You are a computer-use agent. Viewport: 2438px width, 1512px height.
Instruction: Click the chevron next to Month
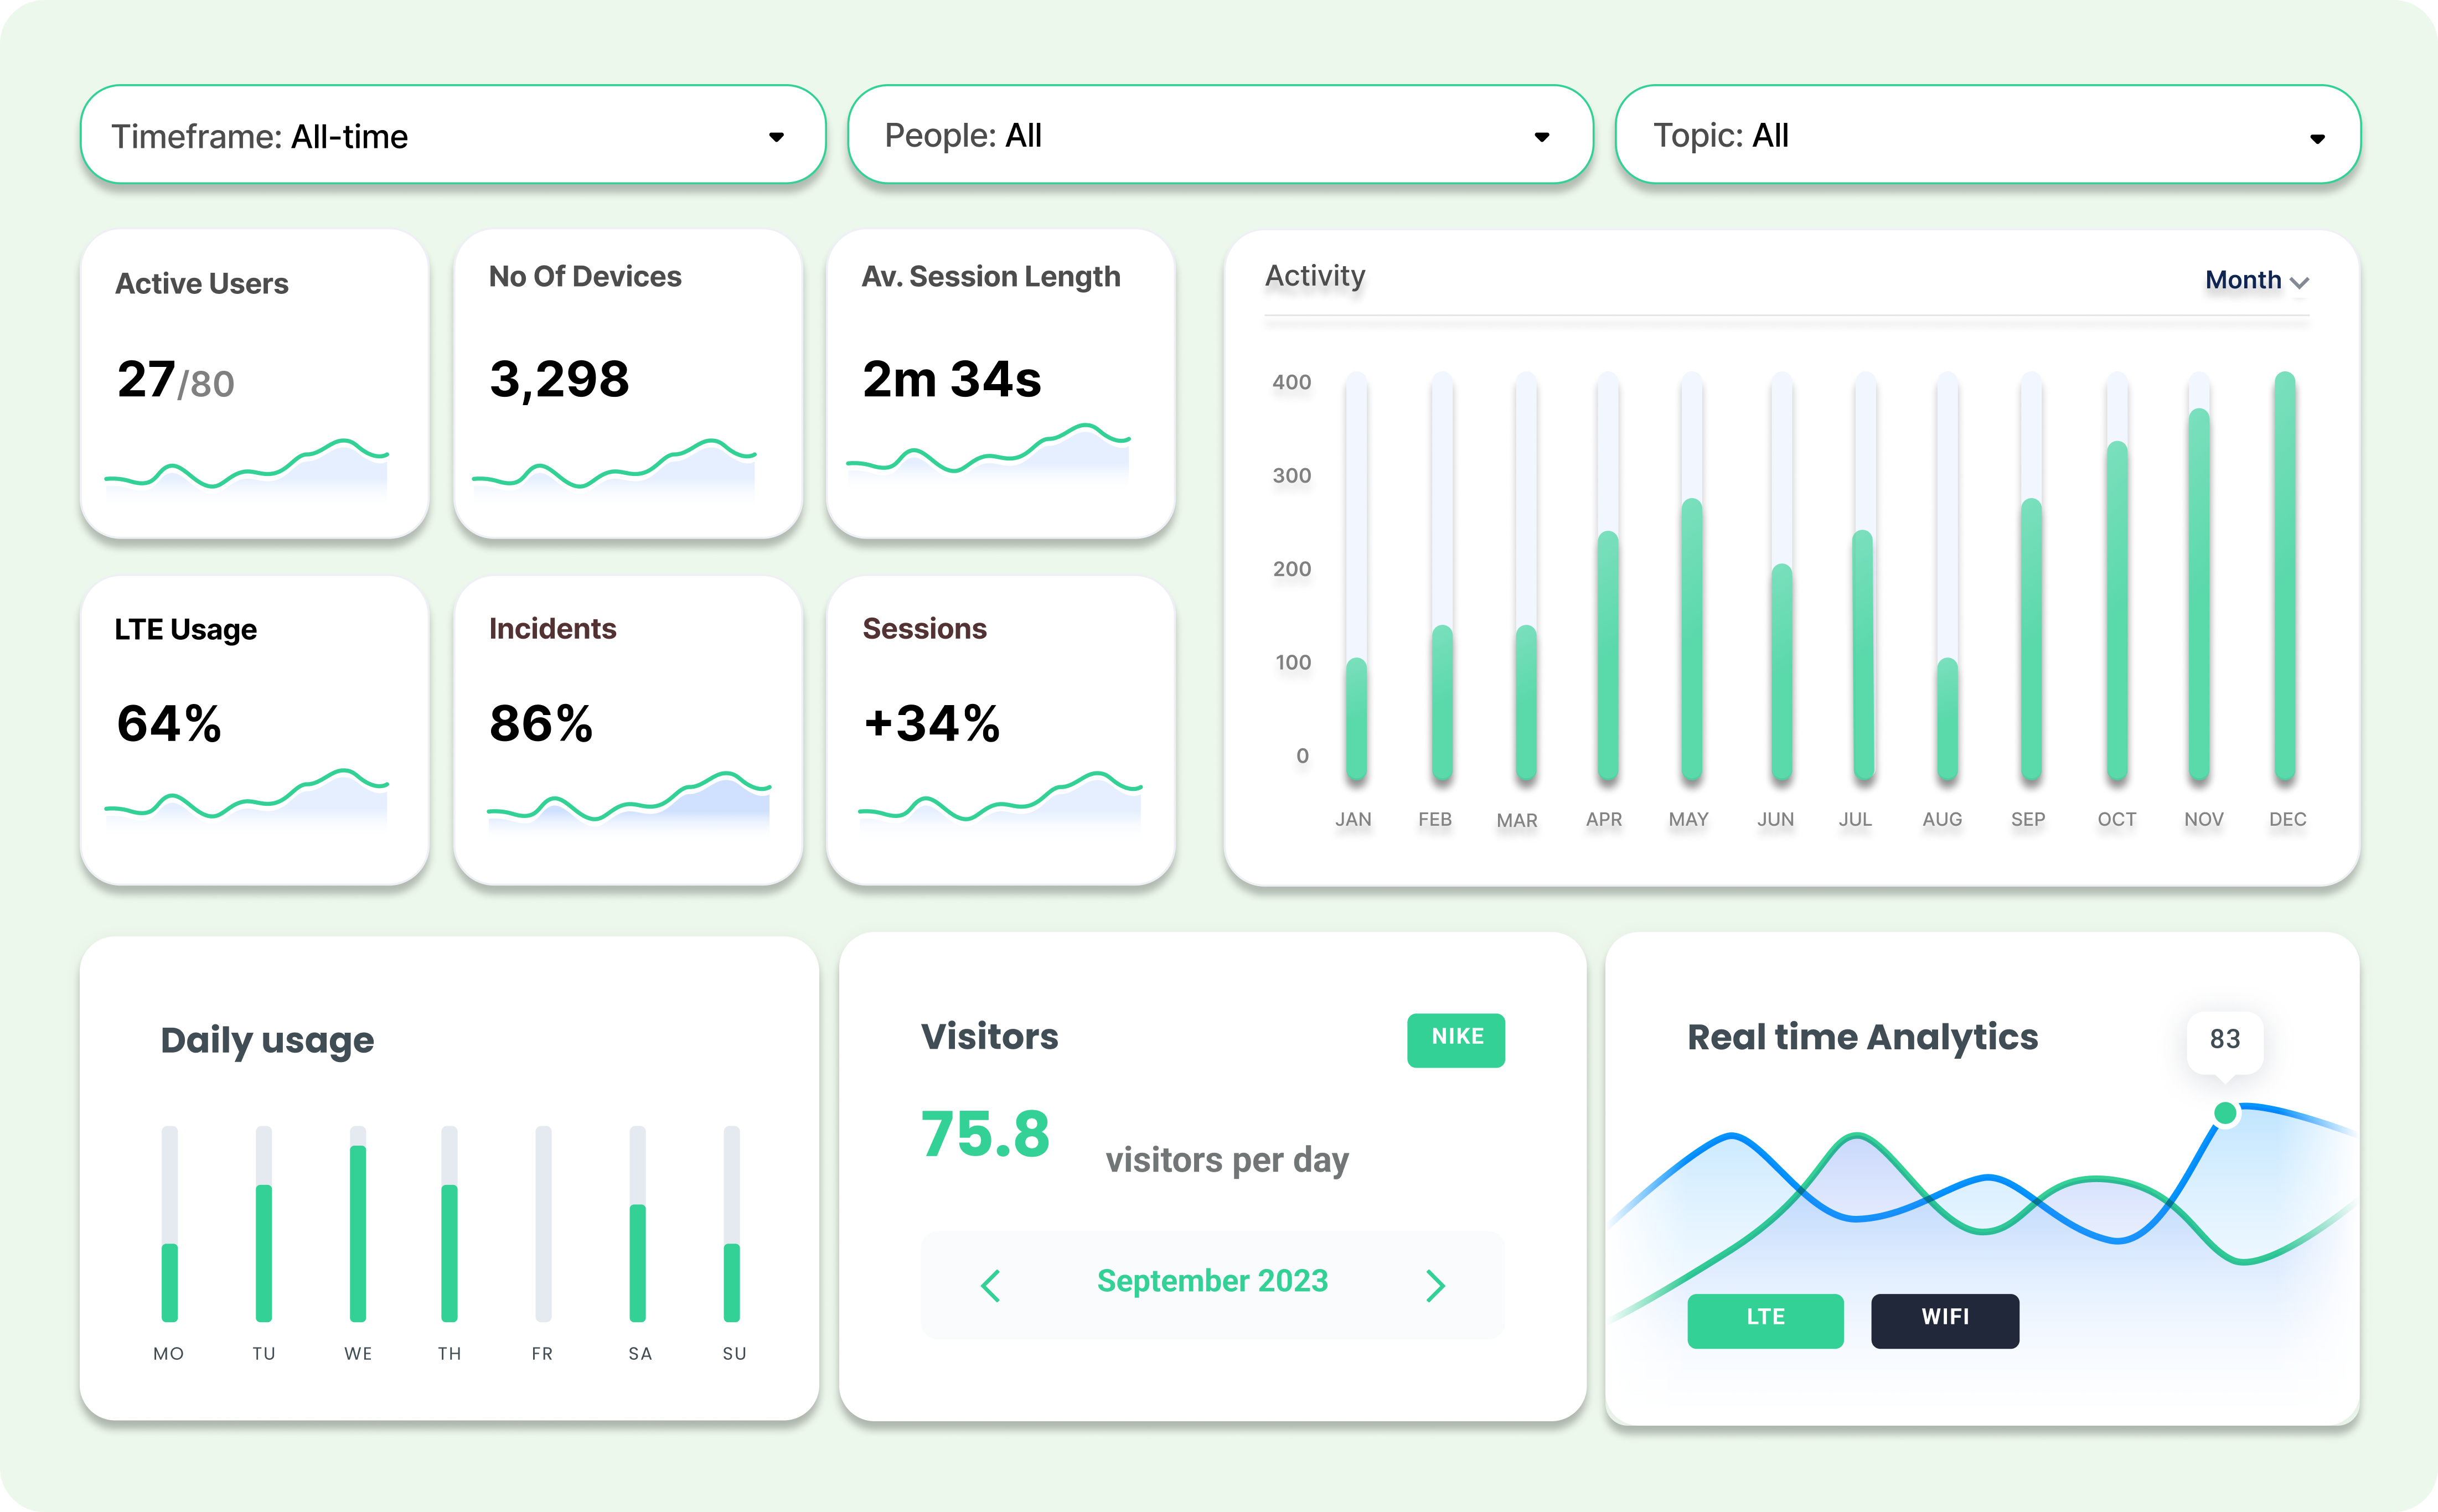click(x=2299, y=283)
